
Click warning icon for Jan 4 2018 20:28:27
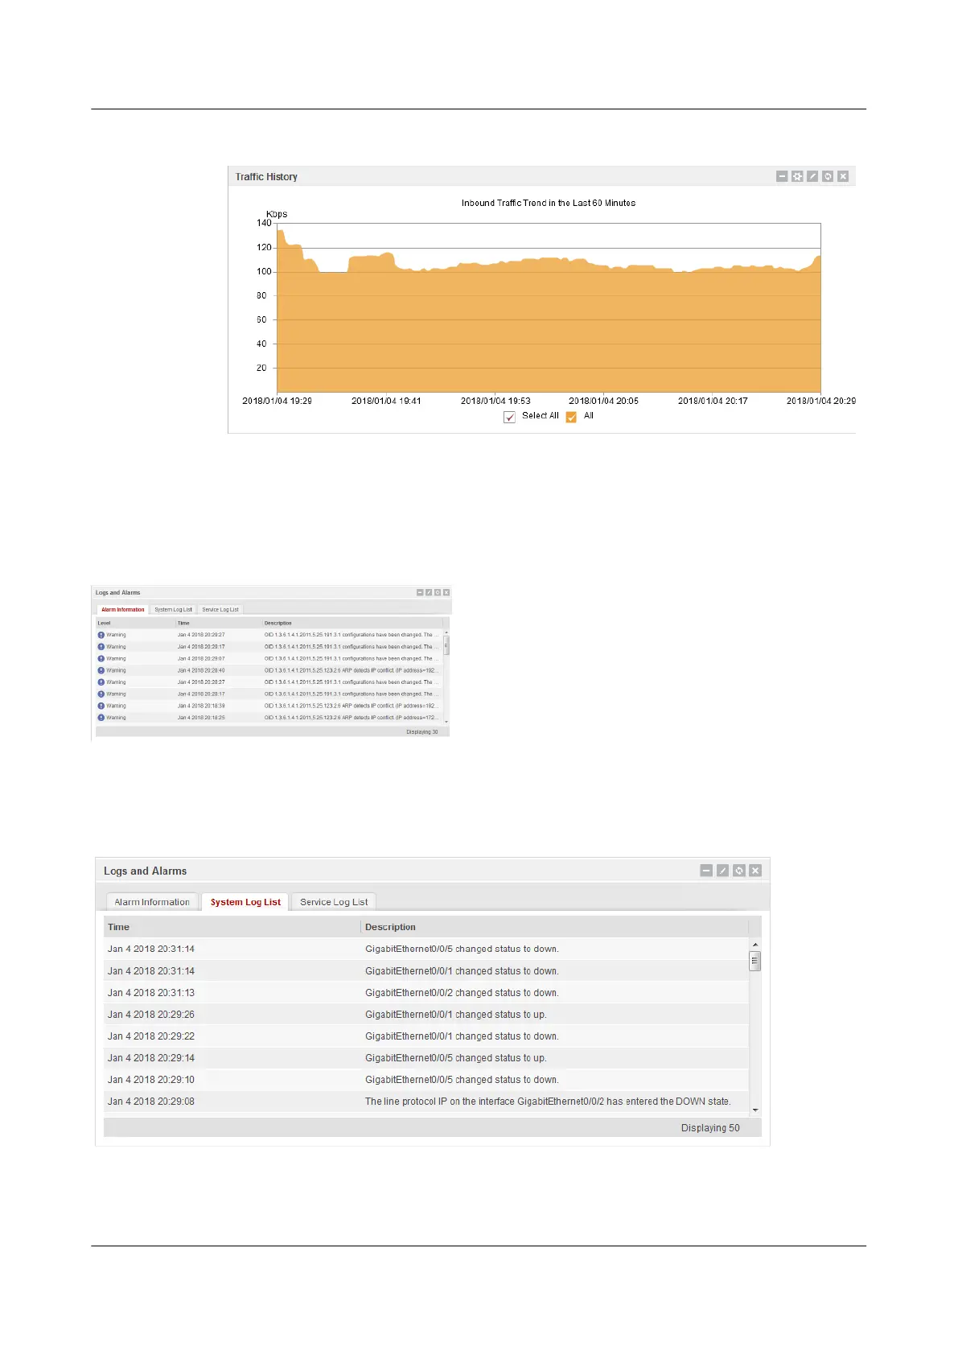point(101,682)
